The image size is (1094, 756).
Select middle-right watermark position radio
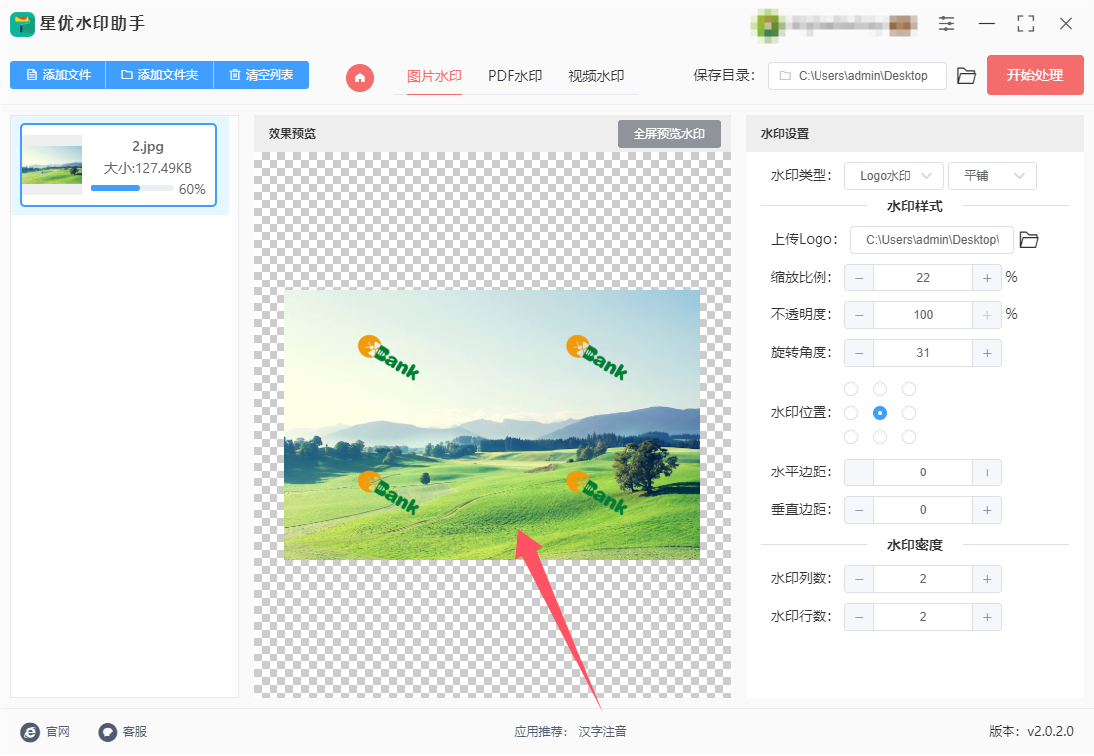(x=908, y=413)
